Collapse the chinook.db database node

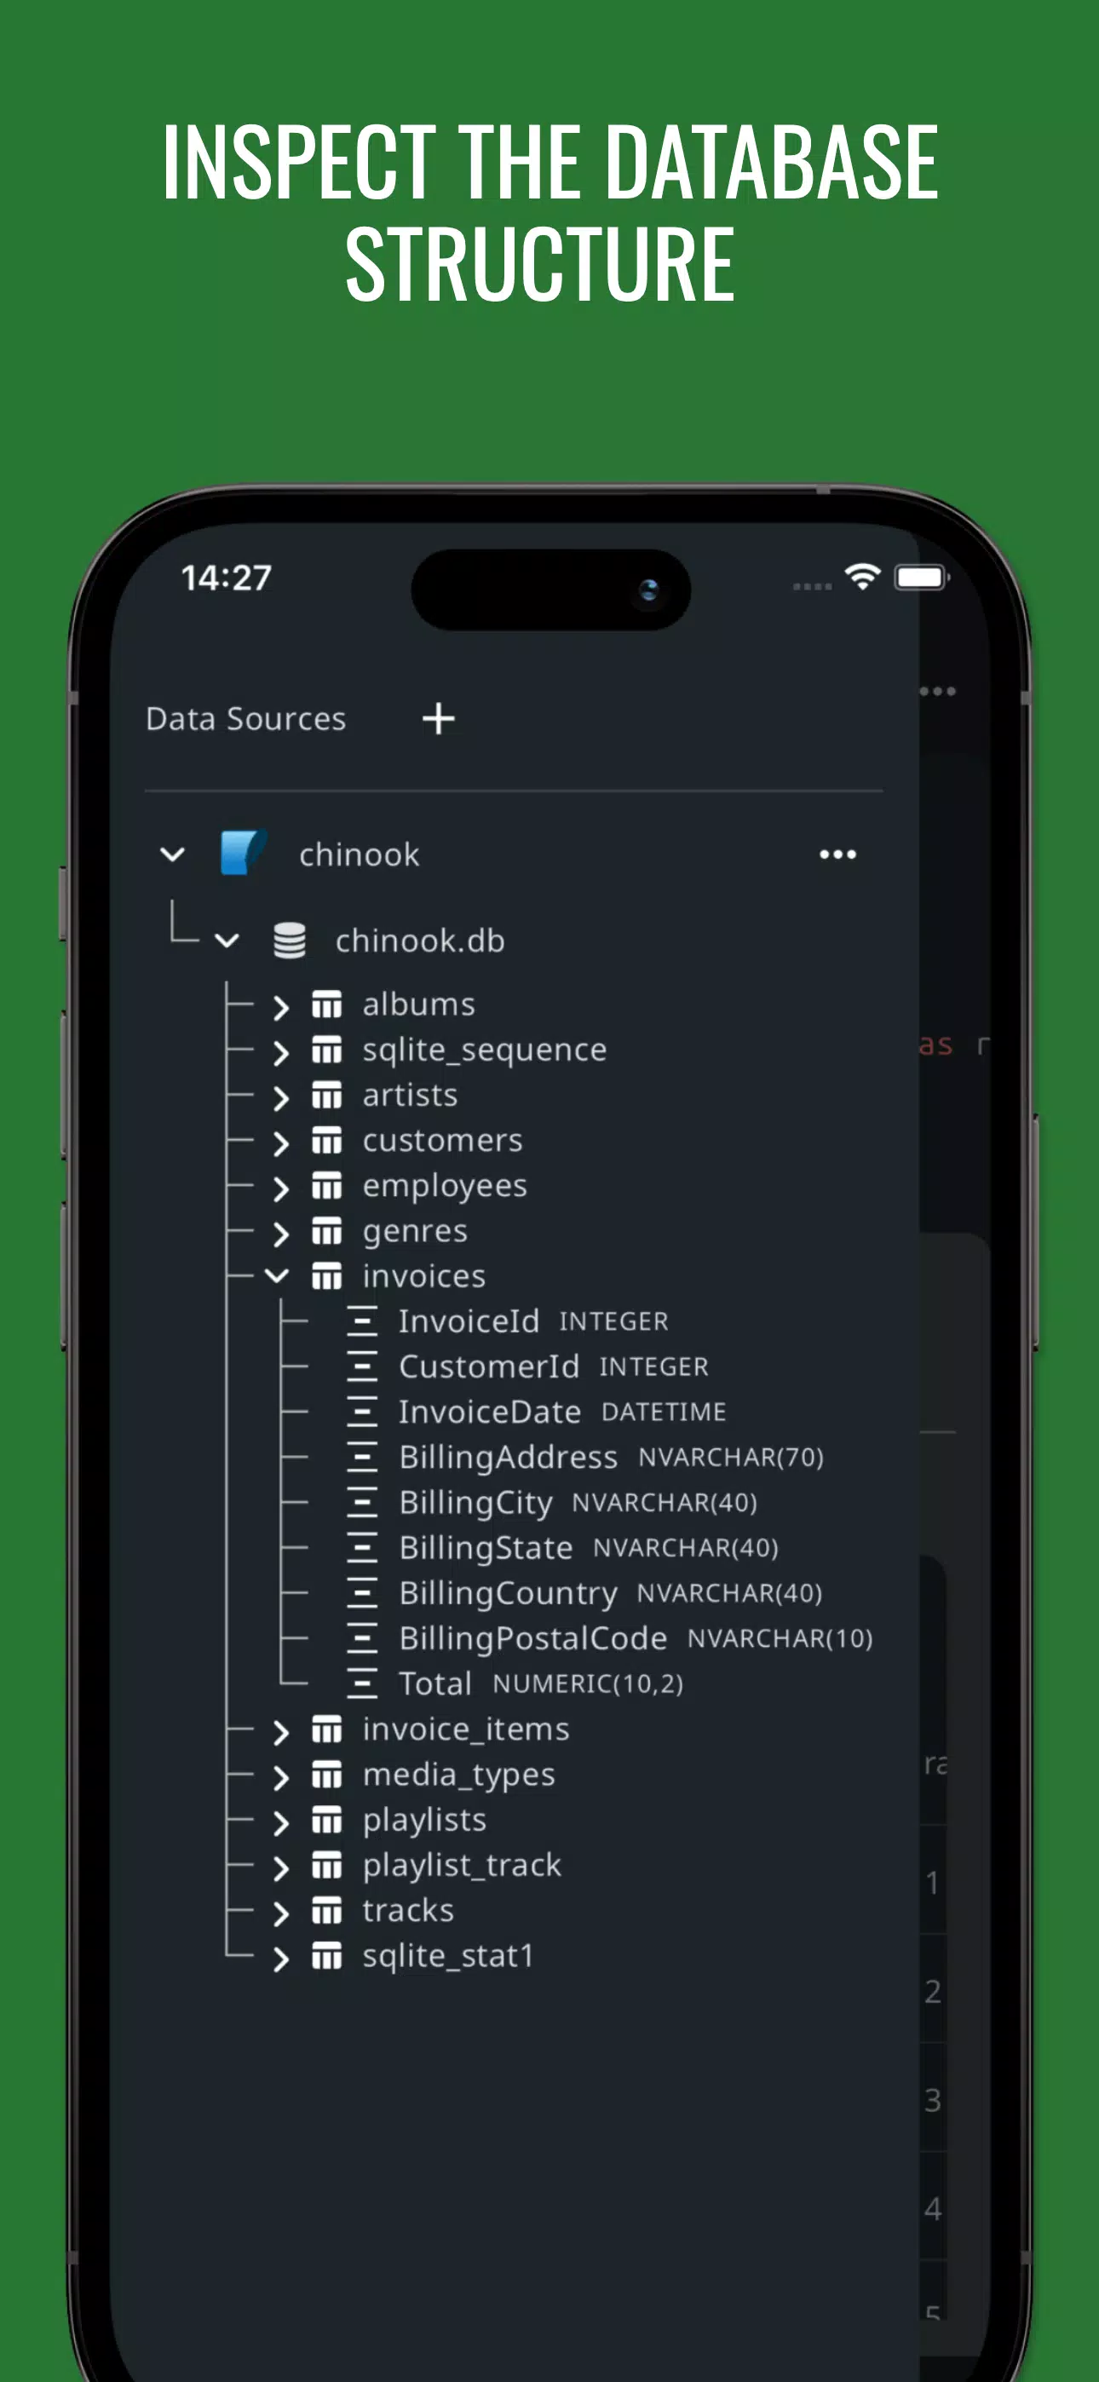click(x=227, y=941)
